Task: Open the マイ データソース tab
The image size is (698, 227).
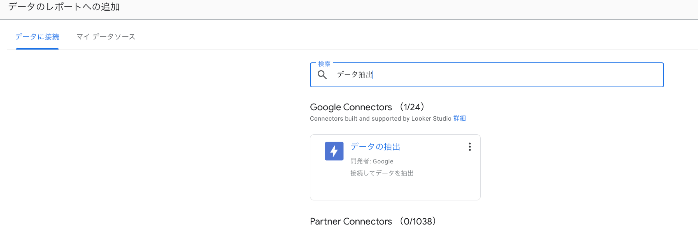Action: point(106,37)
